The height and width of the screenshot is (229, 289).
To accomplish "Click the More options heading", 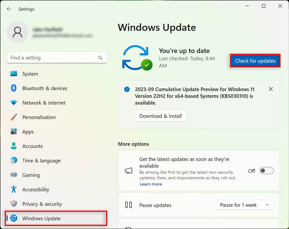I will (133, 144).
